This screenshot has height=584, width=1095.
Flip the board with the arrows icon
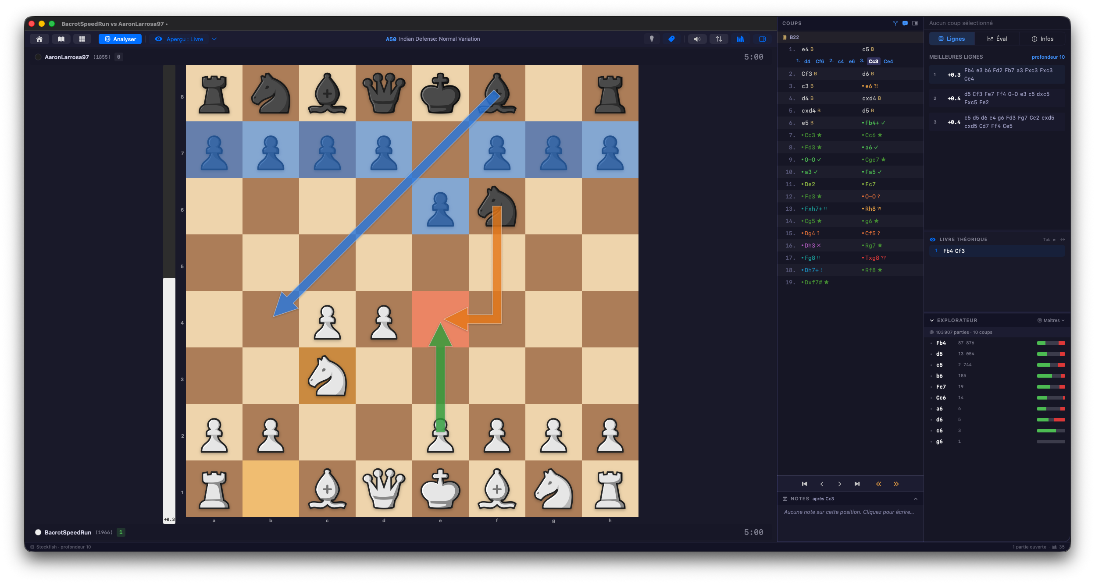point(719,39)
